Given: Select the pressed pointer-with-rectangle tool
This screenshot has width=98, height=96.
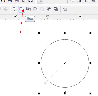Looking at the screenshot, I should point(40,1).
